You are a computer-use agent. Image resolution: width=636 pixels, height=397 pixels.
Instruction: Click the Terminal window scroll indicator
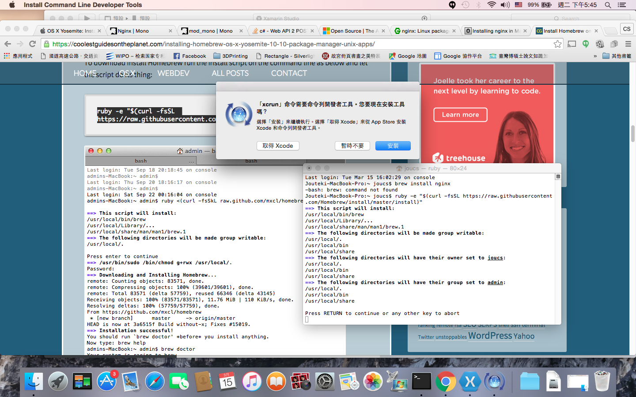click(x=558, y=176)
